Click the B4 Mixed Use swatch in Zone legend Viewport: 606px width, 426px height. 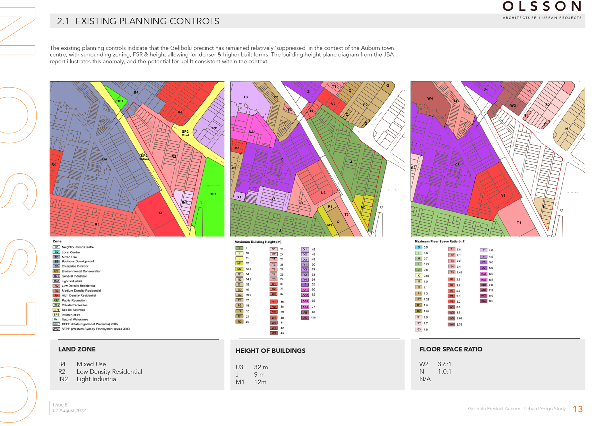pos(57,257)
